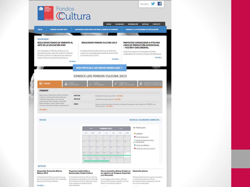Select the FONDART eye icon tab

pyautogui.click(x=41, y=83)
